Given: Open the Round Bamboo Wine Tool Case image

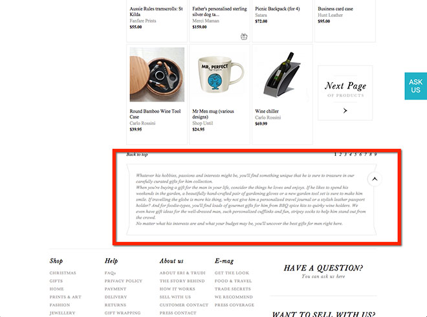Looking at the screenshot, I should tap(157, 74).
